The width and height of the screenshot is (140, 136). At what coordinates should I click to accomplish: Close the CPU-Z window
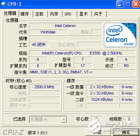pos(136,4)
